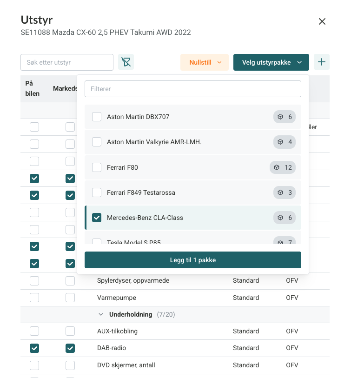The width and height of the screenshot is (351, 378).
Task: Click the package badge for Mercedes-Benz CLA-Class
Action: click(285, 218)
